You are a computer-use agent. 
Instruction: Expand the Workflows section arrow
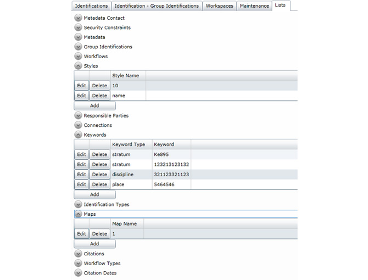pyautogui.click(x=78, y=57)
